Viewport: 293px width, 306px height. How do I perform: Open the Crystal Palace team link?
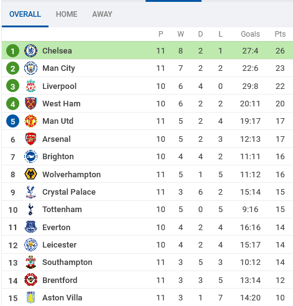(69, 192)
